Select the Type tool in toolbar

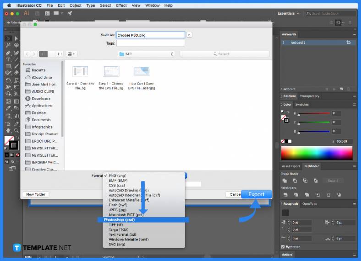pyautogui.click(x=8, y=59)
